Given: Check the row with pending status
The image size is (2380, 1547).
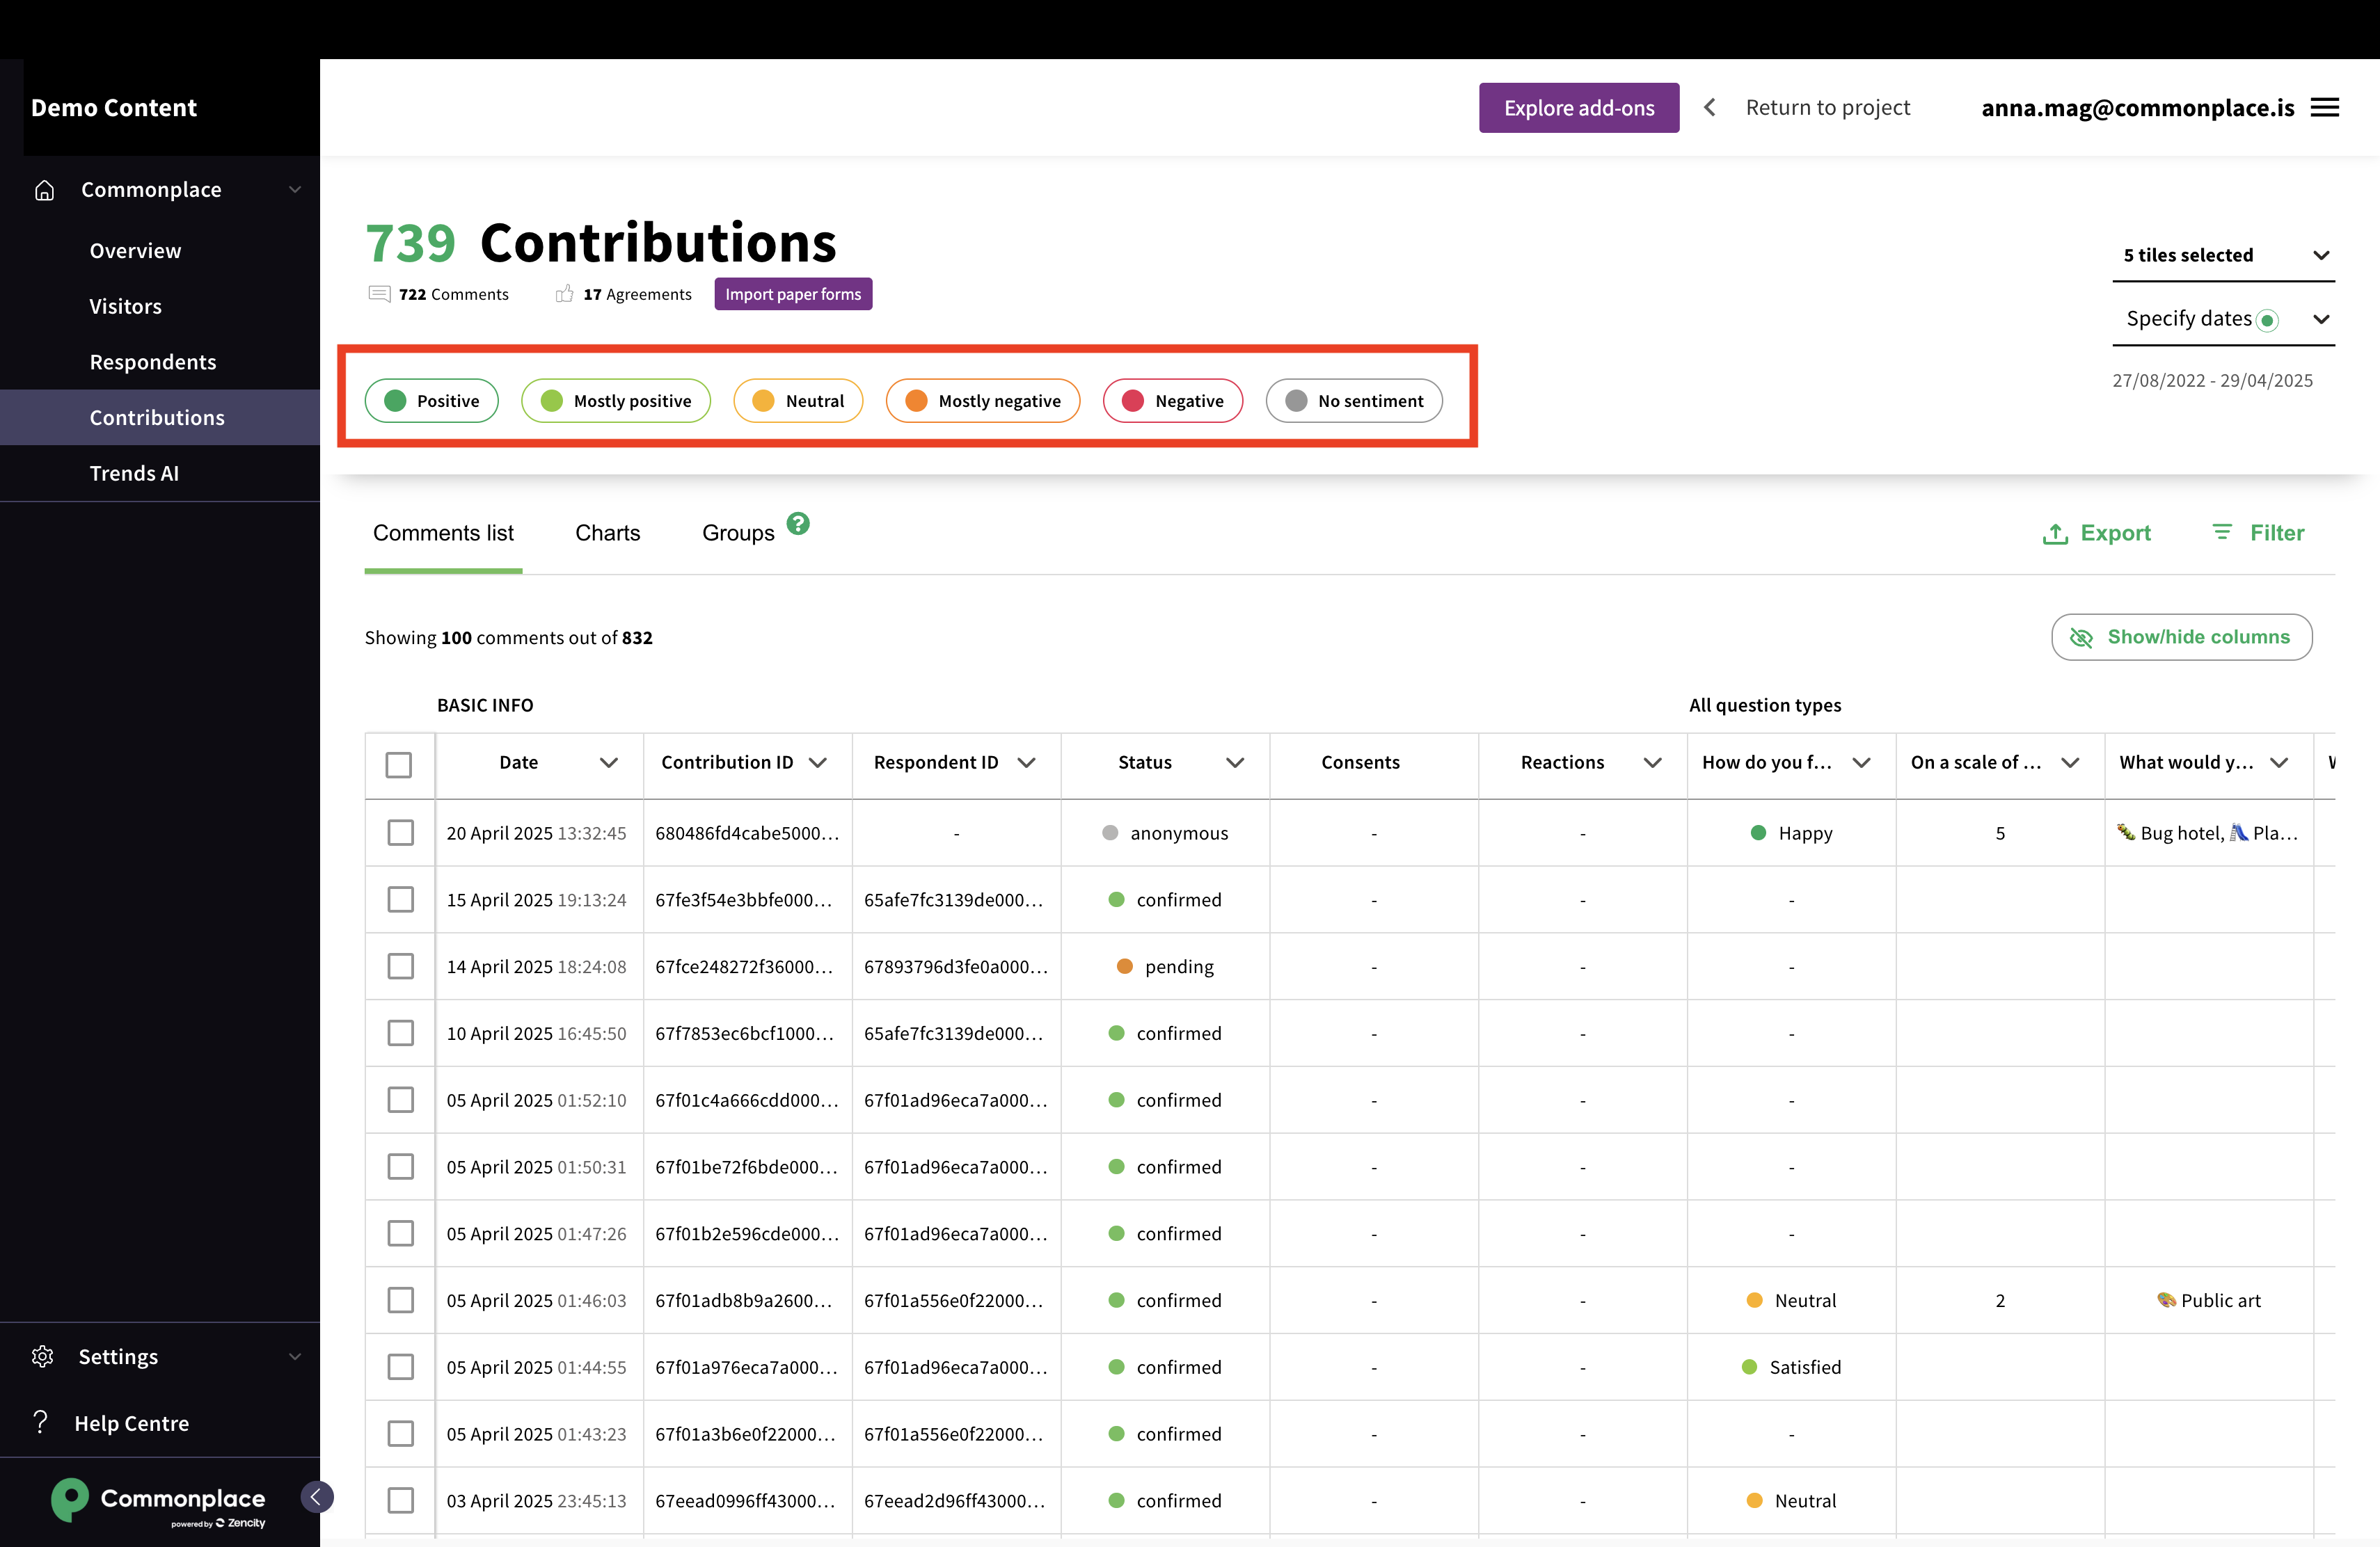Looking at the screenshot, I should click(400, 966).
